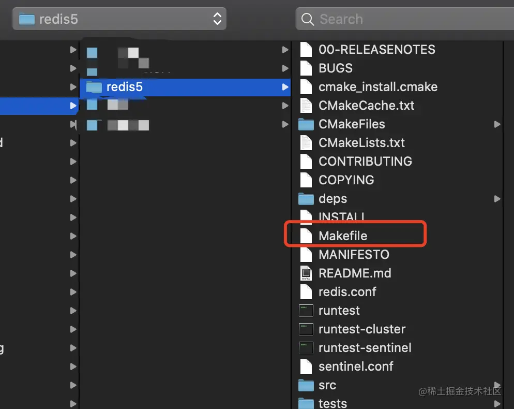The height and width of the screenshot is (409, 514).
Task: Select CMakeLists.txt file
Action: coord(361,143)
